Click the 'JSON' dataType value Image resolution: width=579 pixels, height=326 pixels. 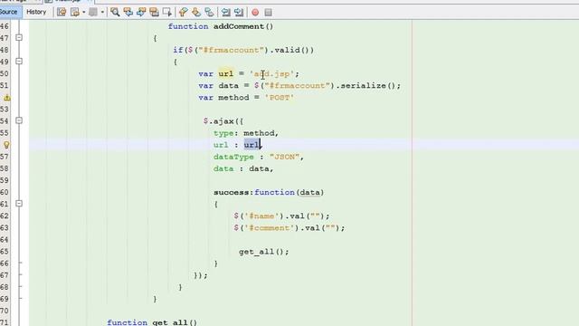[x=284, y=157]
